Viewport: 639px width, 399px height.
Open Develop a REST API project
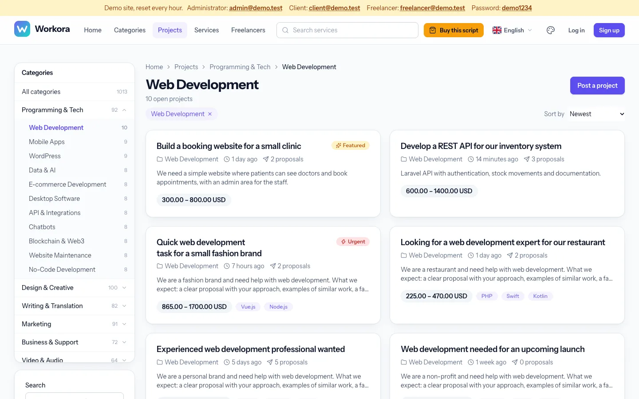click(x=481, y=146)
